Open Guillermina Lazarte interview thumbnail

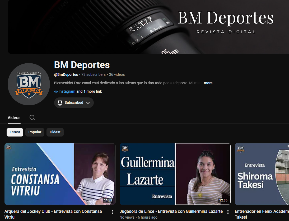click(175, 174)
